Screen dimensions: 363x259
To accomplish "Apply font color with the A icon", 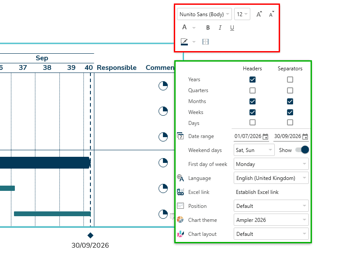I will click(184, 28).
